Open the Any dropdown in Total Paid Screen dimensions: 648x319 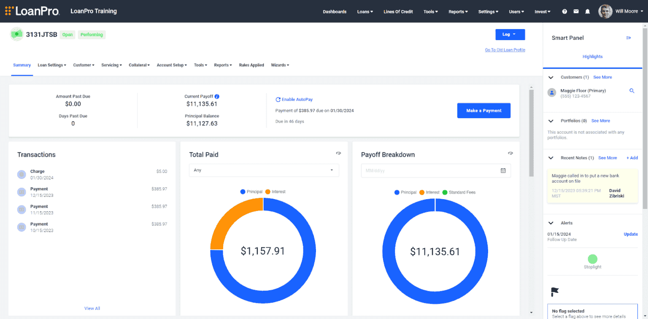[264, 170]
